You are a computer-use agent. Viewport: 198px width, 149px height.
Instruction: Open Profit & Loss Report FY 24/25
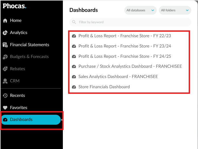click(125, 56)
